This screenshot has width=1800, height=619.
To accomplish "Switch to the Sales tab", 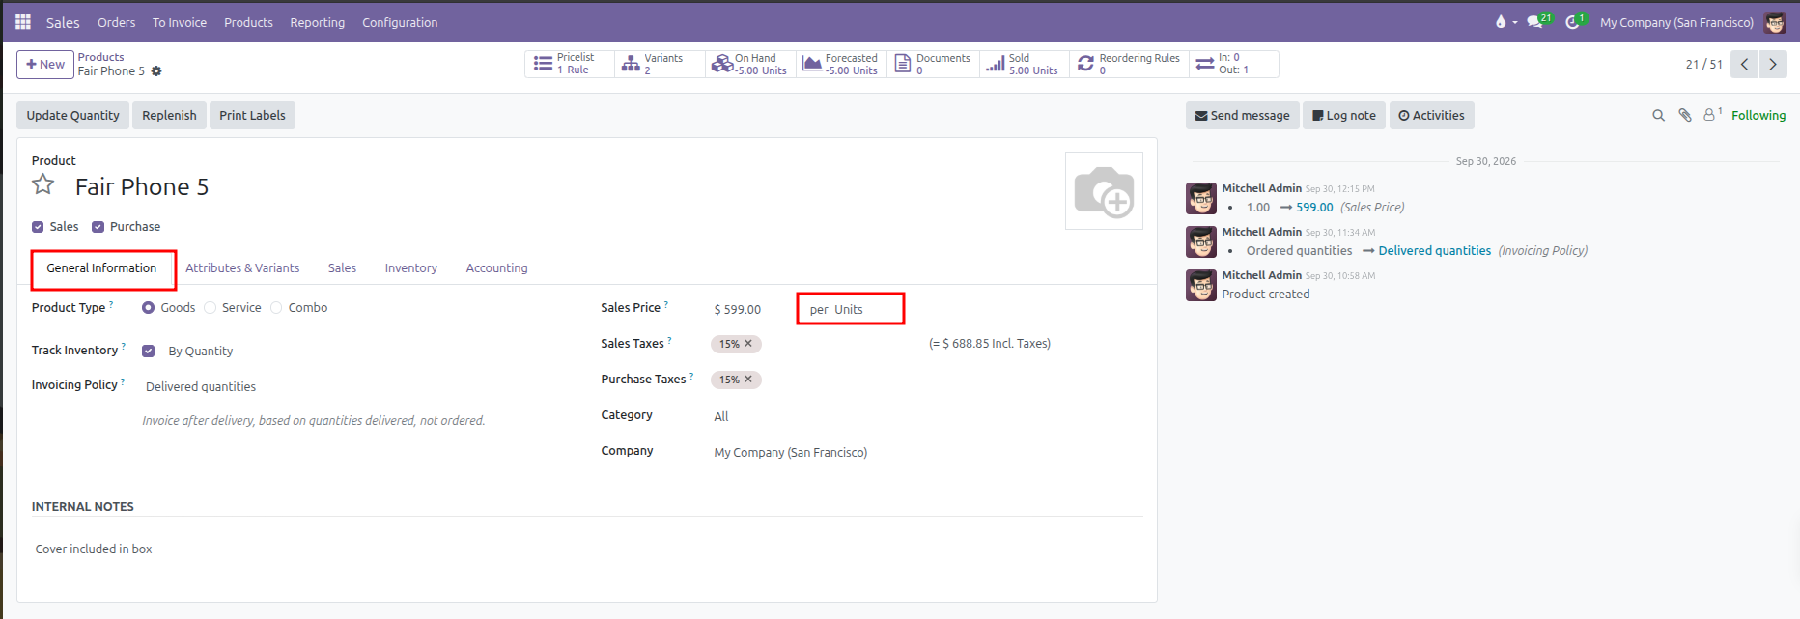I will [x=342, y=268].
